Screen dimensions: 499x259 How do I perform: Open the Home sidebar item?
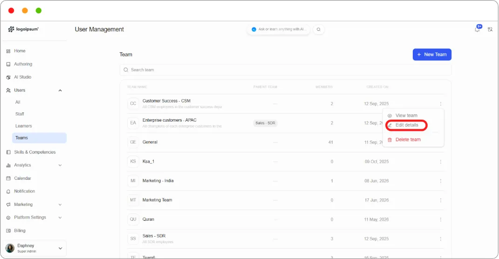click(20, 51)
